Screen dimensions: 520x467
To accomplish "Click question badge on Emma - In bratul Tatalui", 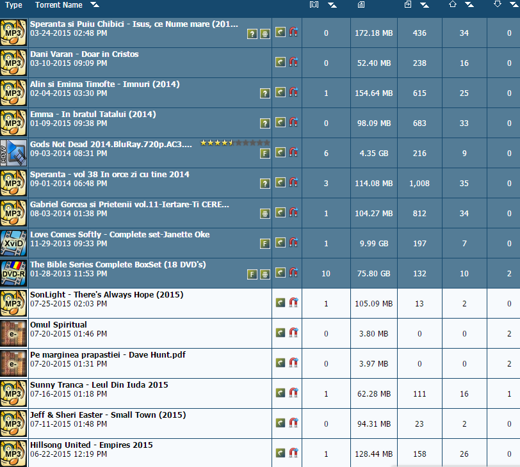I will [264, 124].
